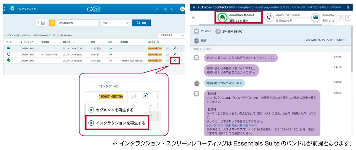Open the three-dot menu in callout top row

click(158, 96)
